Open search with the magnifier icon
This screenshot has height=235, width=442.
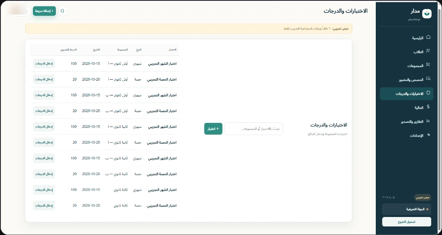click(63, 11)
